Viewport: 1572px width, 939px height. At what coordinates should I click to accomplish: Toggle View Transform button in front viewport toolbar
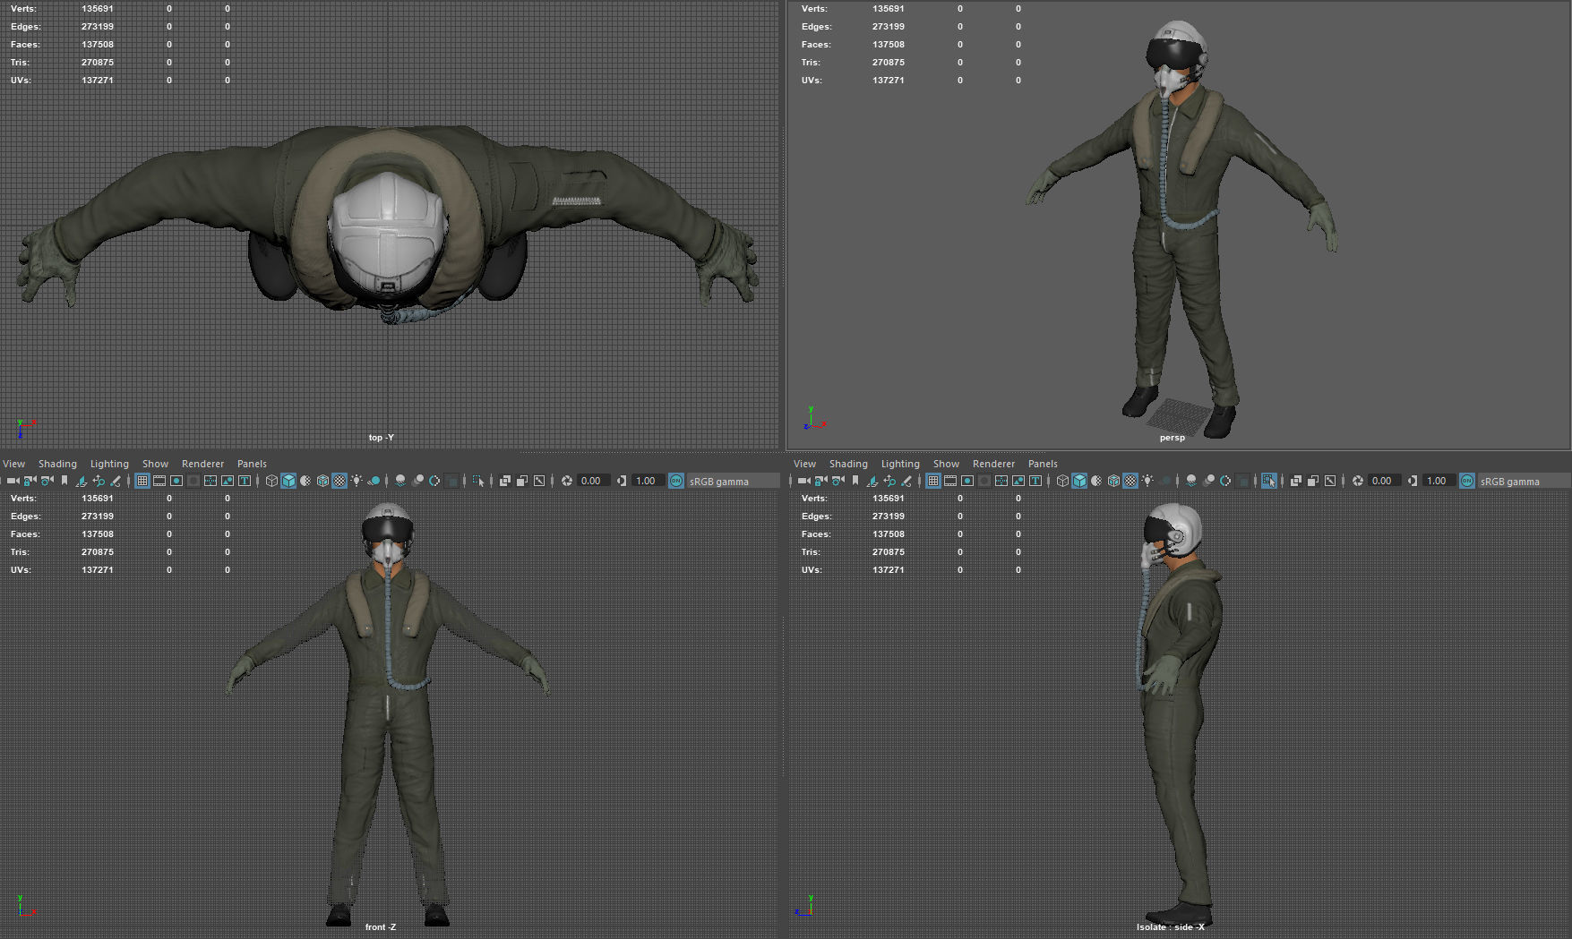(x=676, y=481)
